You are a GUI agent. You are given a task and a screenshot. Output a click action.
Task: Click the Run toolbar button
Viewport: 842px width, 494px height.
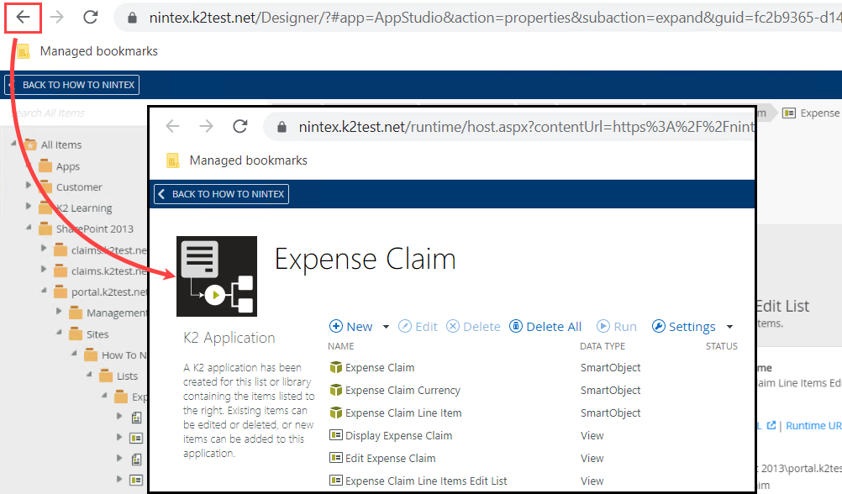click(x=617, y=327)
